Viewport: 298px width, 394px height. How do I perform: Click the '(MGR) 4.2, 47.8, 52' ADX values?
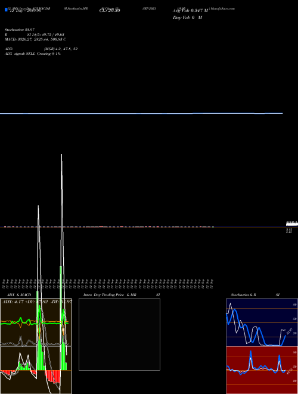pyautogui.click(x=61, y=49)
